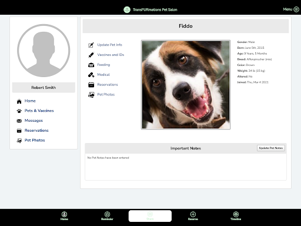
Task: Click the Update Pet Info pencil icon
Action: tap(91, 45)
